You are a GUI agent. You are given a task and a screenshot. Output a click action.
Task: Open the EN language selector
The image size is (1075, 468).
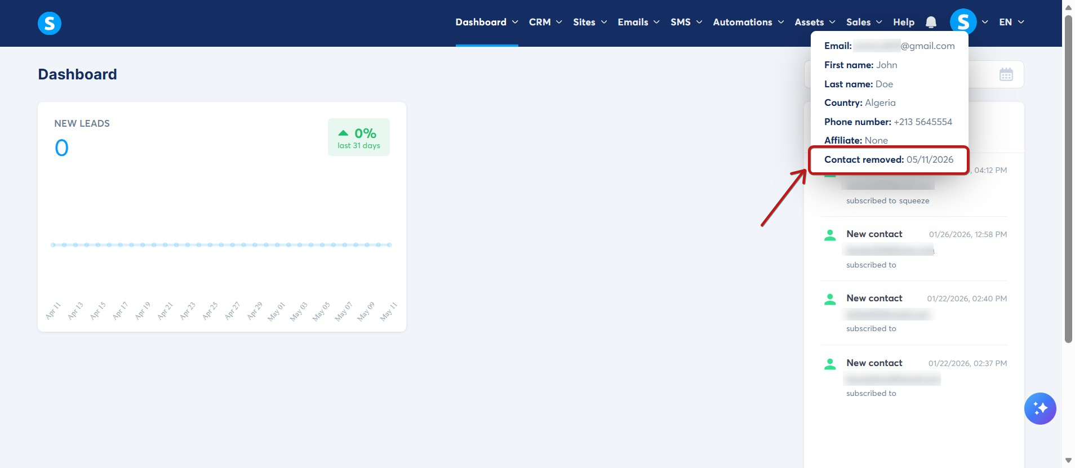tap(1011, 22)
